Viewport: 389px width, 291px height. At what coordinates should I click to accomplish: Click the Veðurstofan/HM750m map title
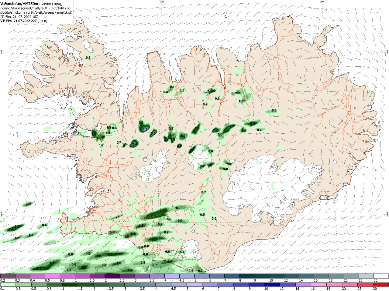(19, 4)
